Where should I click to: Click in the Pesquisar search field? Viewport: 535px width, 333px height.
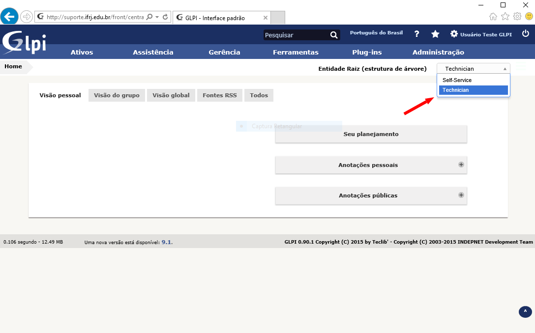pos(295,35)
